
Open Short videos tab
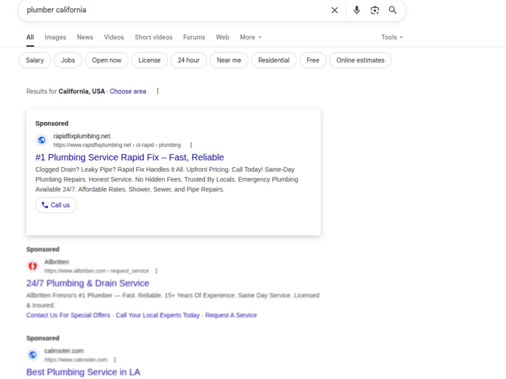point(153,37)
